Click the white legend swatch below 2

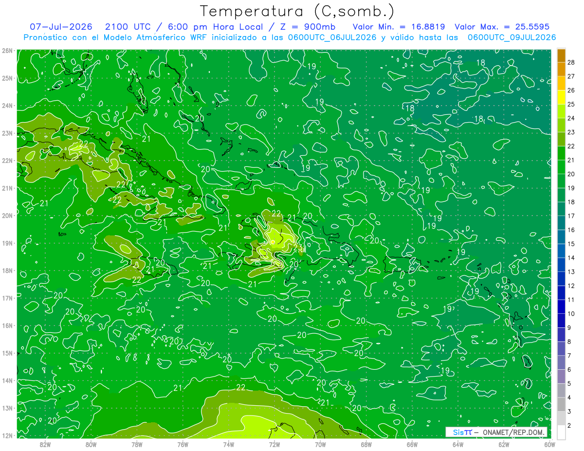[561, 432]
